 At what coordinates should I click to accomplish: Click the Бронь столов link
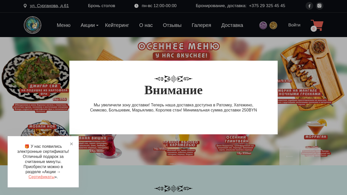[x=101, y=6]
